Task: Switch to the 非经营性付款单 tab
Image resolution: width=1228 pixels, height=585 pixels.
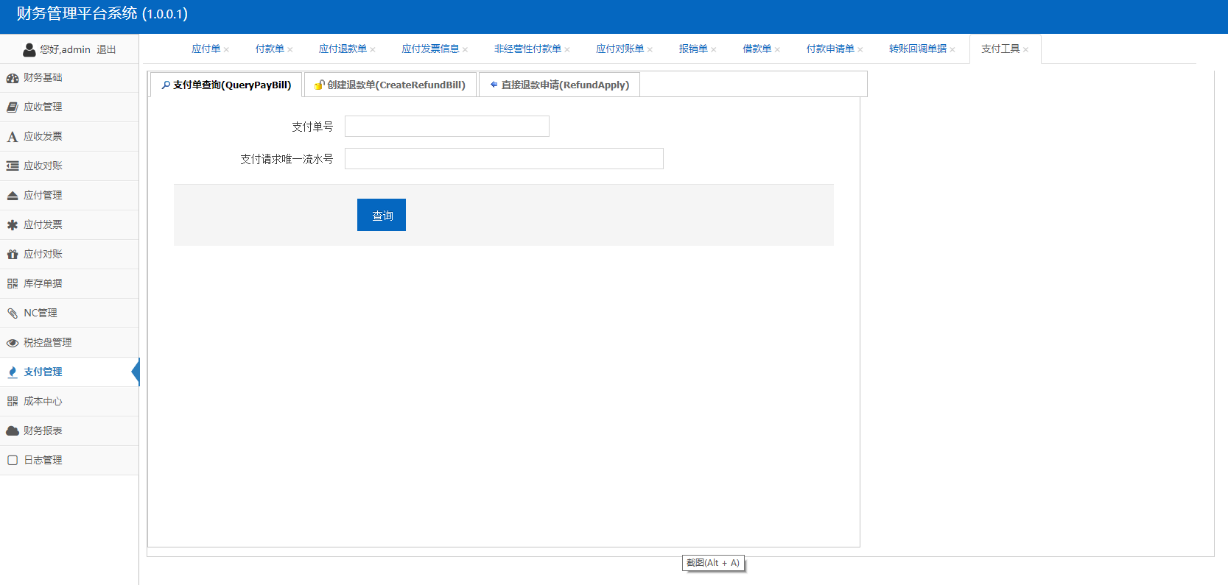Action: [527, 49]
